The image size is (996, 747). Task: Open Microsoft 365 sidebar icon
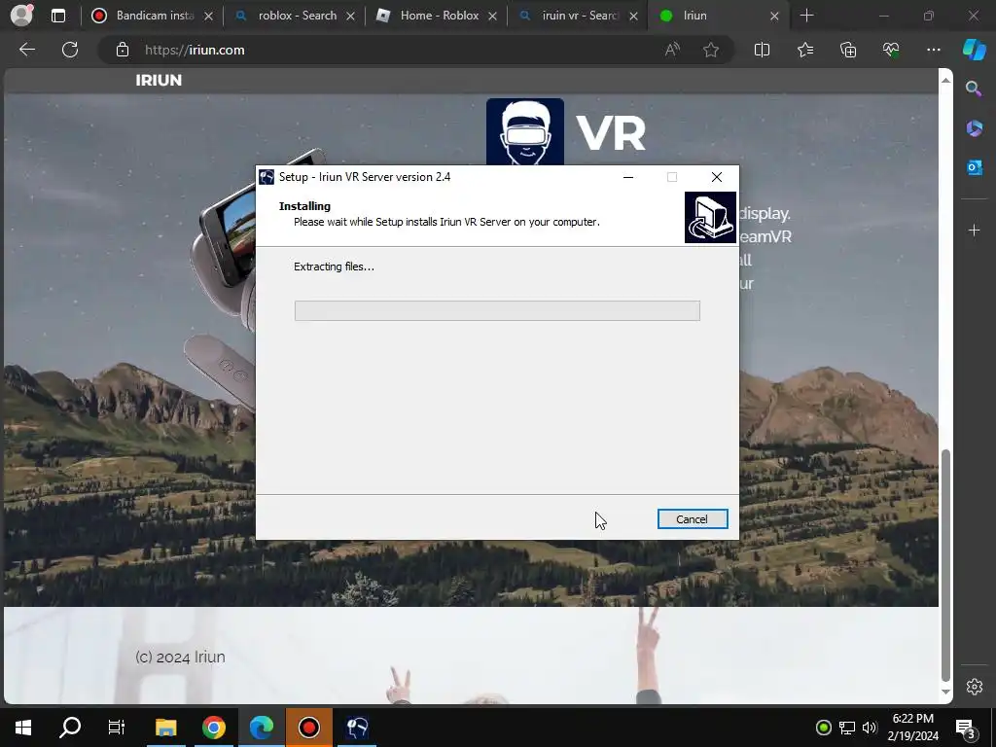click(974, 128)
